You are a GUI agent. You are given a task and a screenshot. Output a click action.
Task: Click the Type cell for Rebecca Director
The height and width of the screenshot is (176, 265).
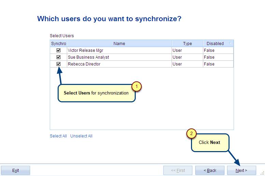187,64
